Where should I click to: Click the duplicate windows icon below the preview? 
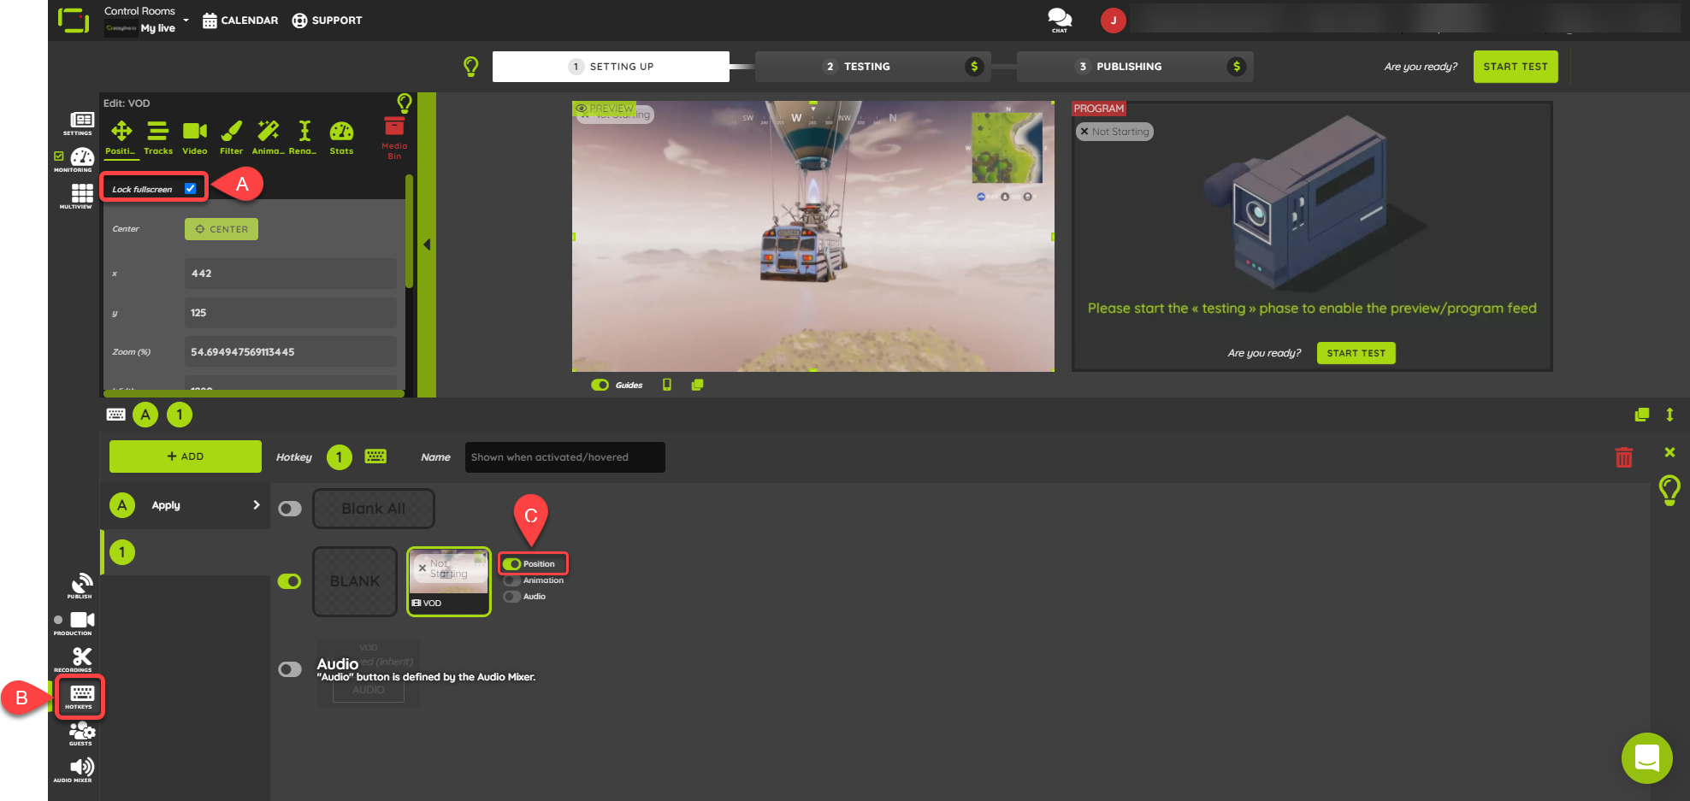pos(698,385)
